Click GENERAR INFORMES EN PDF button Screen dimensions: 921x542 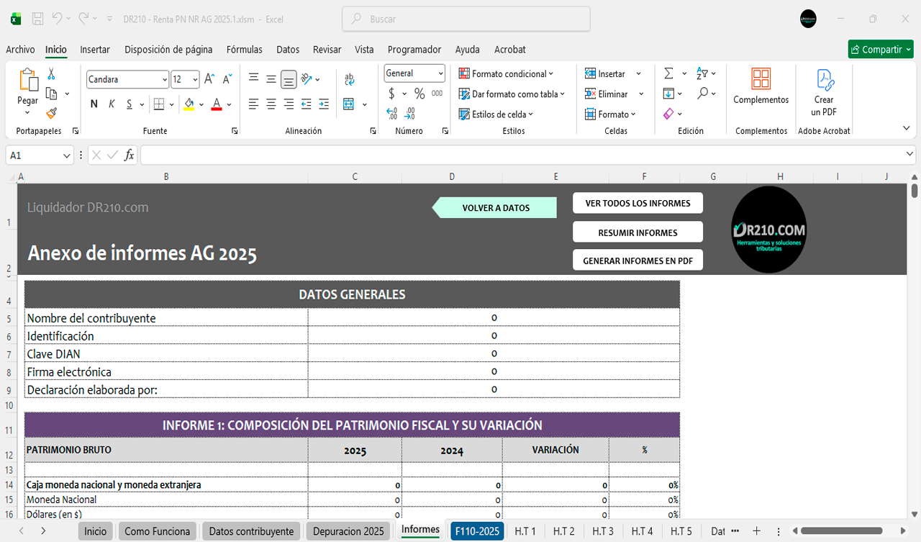pos(638,261)
